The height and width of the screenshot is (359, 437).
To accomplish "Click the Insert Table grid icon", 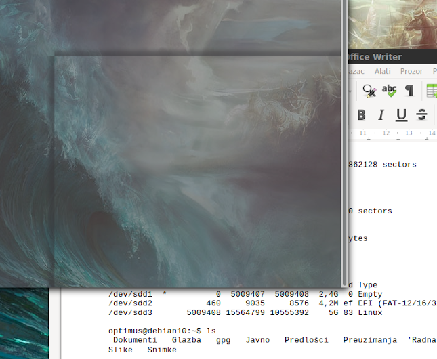I will (432, 91).
